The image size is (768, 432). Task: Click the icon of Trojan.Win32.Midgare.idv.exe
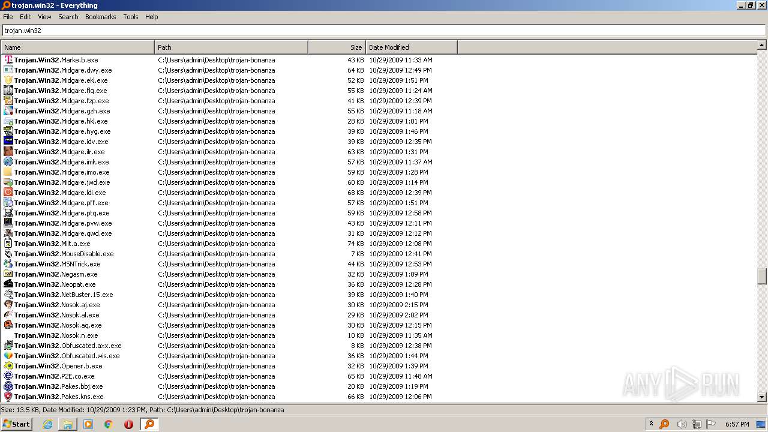(x=8, y=142)
